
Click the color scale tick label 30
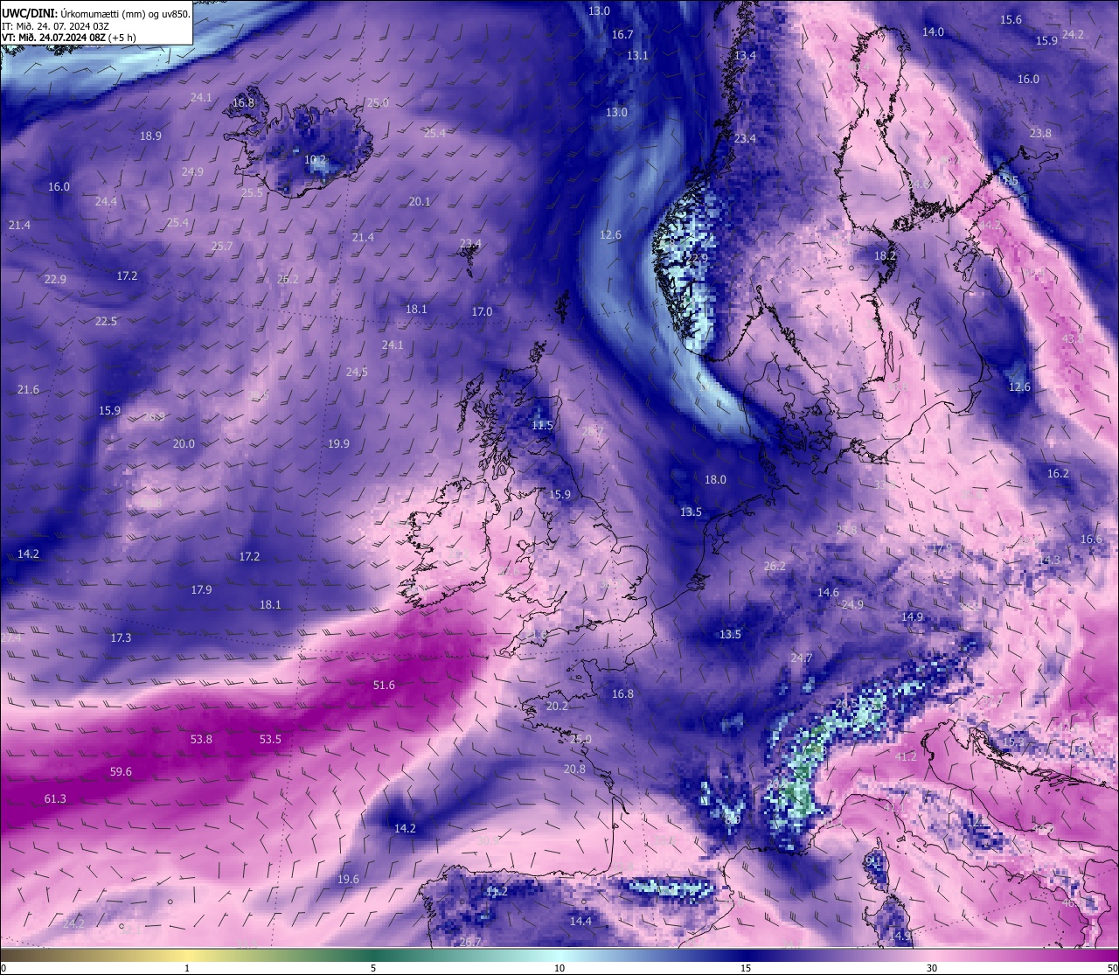[932, 968]
